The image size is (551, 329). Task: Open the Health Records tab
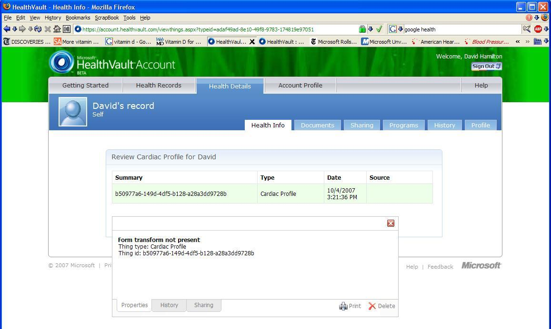[159, 85]
